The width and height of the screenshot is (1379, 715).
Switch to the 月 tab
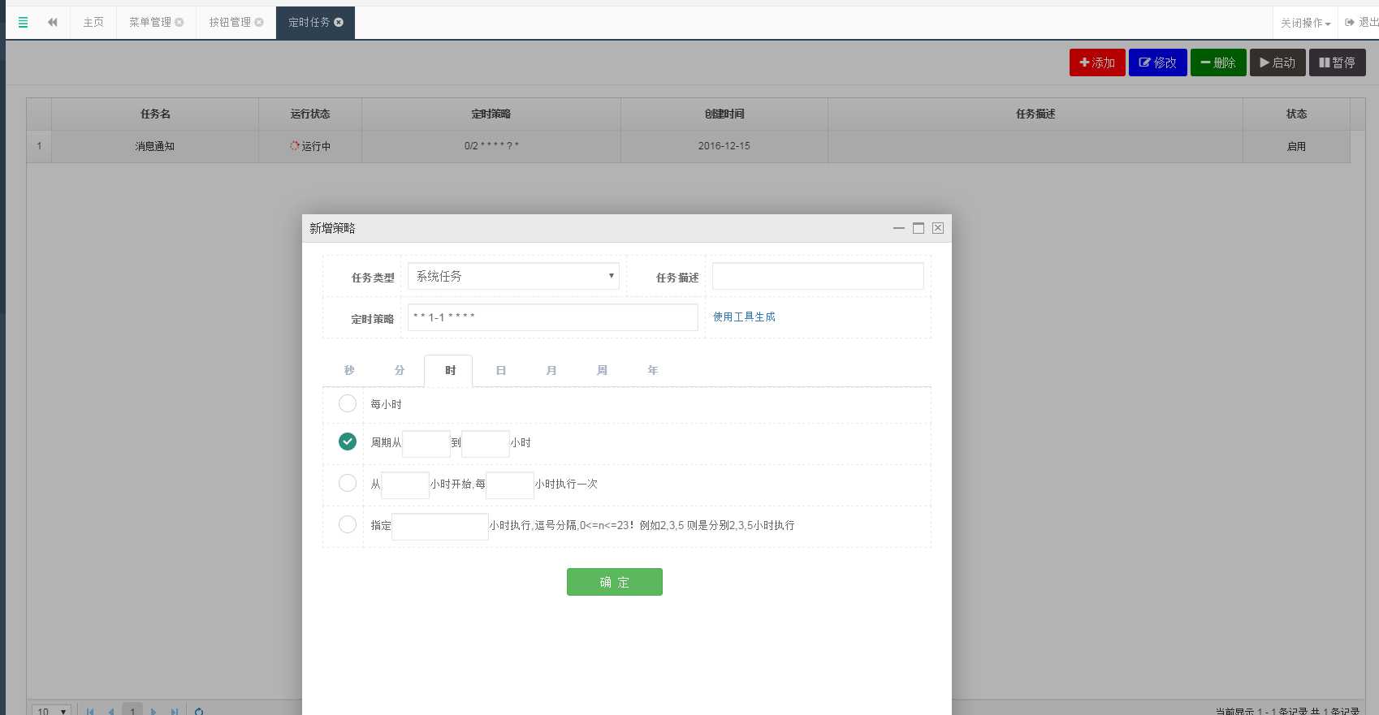(x=551, y=370)
